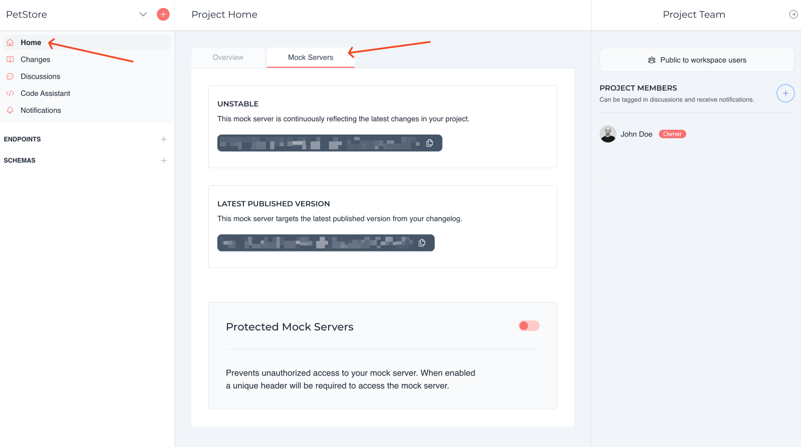Click John Doe's avatar picture

(x=608, y=134)
